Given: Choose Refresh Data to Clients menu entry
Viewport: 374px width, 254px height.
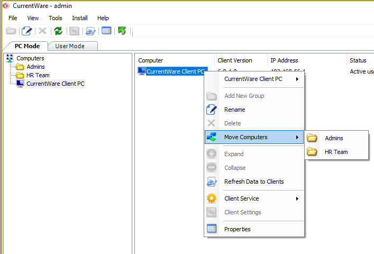Looking at the screenshot, I should pyautogui.click(x=254, y=182).
